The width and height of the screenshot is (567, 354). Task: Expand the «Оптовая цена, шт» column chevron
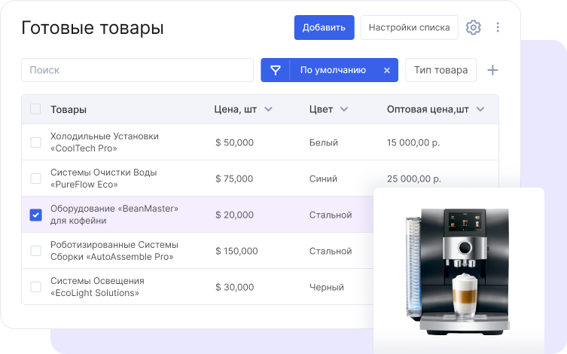[x=481, y=109]
